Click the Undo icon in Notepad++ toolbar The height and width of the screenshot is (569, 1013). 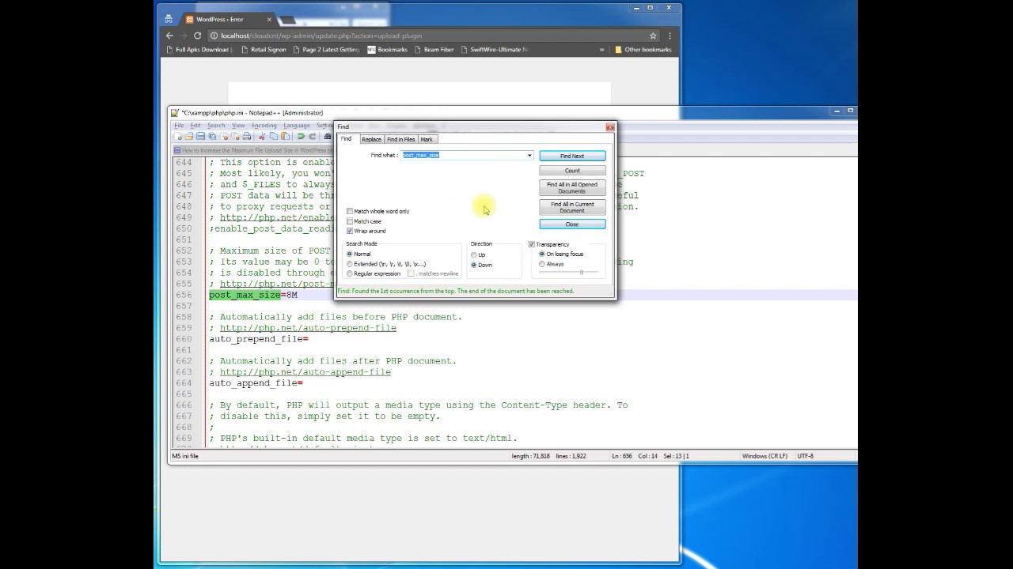pos(301,137)
